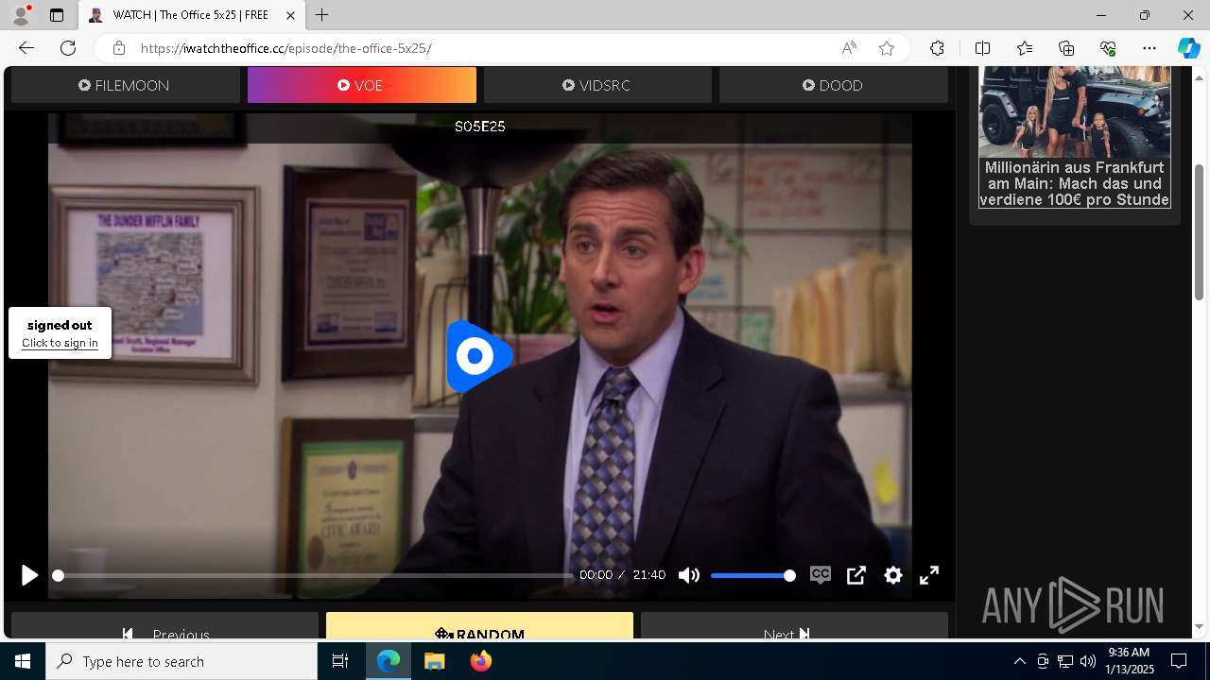Image resolution: width=1210 pixels, height=680 pixels.
Task: Switch to DOOD server tab
Action: point(833,85)
